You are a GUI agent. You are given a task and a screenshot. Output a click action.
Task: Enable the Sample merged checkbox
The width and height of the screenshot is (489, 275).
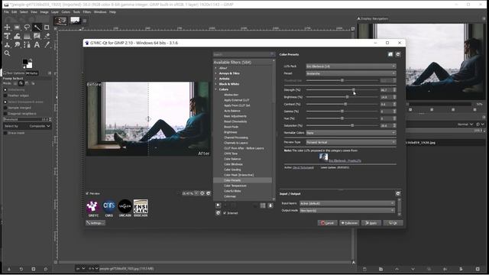tap(5, 108)
